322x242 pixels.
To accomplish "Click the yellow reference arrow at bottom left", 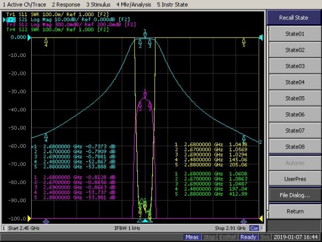I will click(29, 218).
